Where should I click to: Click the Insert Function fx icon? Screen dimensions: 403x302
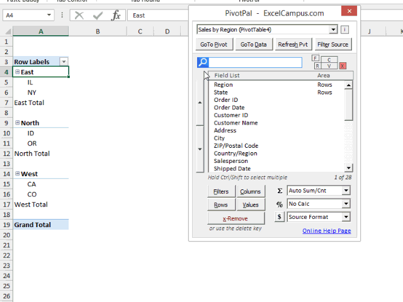(x=116, y=15)
